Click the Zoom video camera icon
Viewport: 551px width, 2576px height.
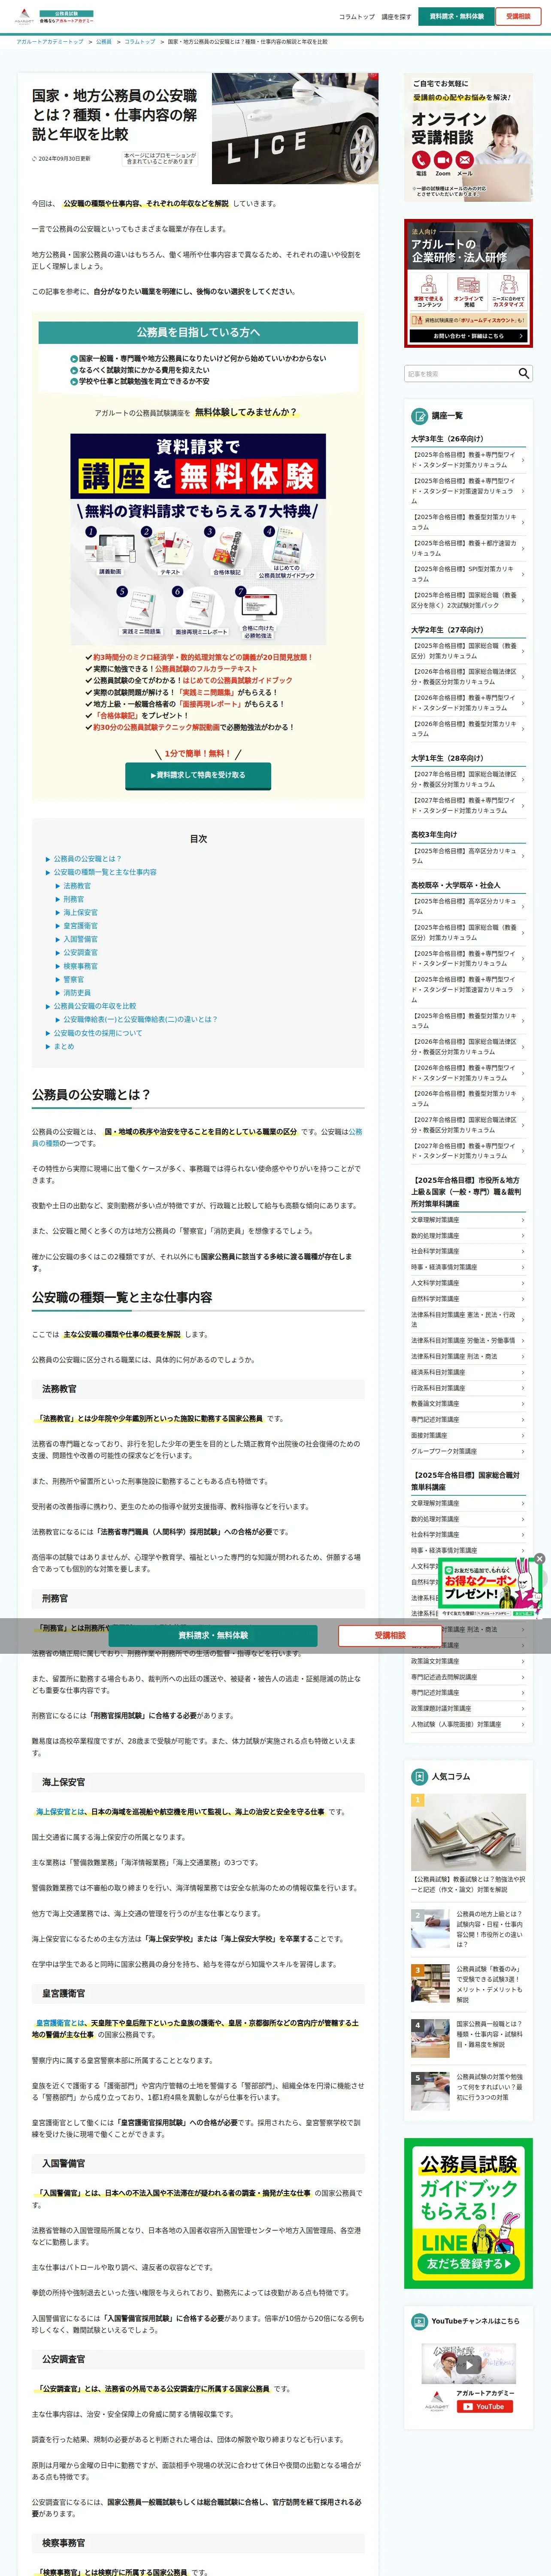[443, 160]
